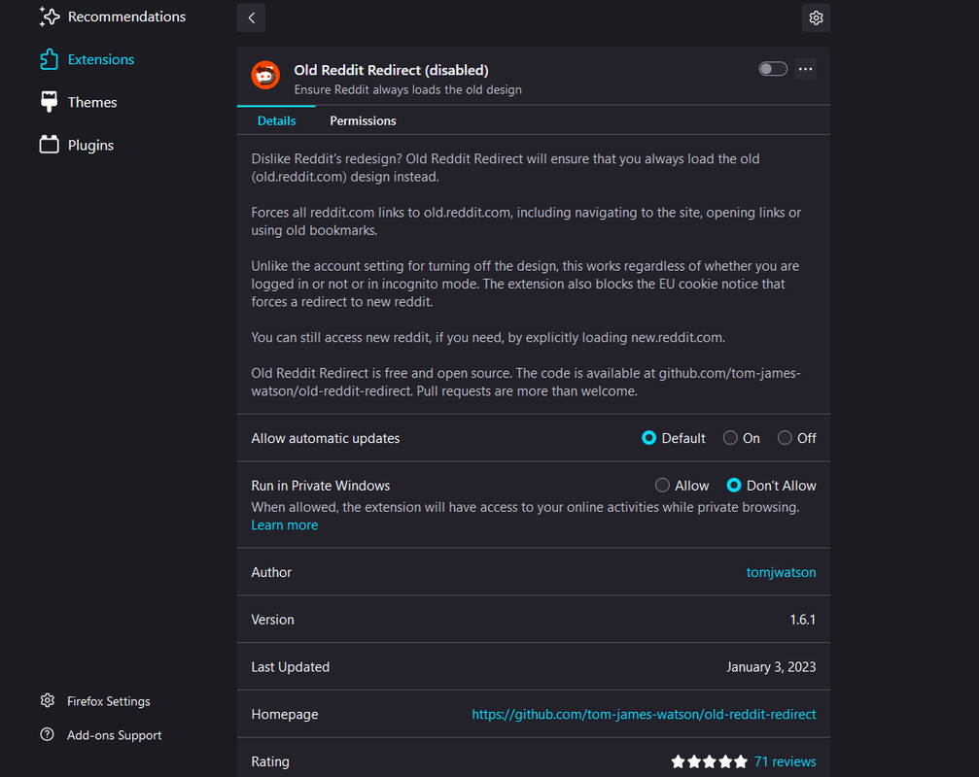Click the 'Author' row label
Viewport: 979px width, 777px height.
point(271,572)
